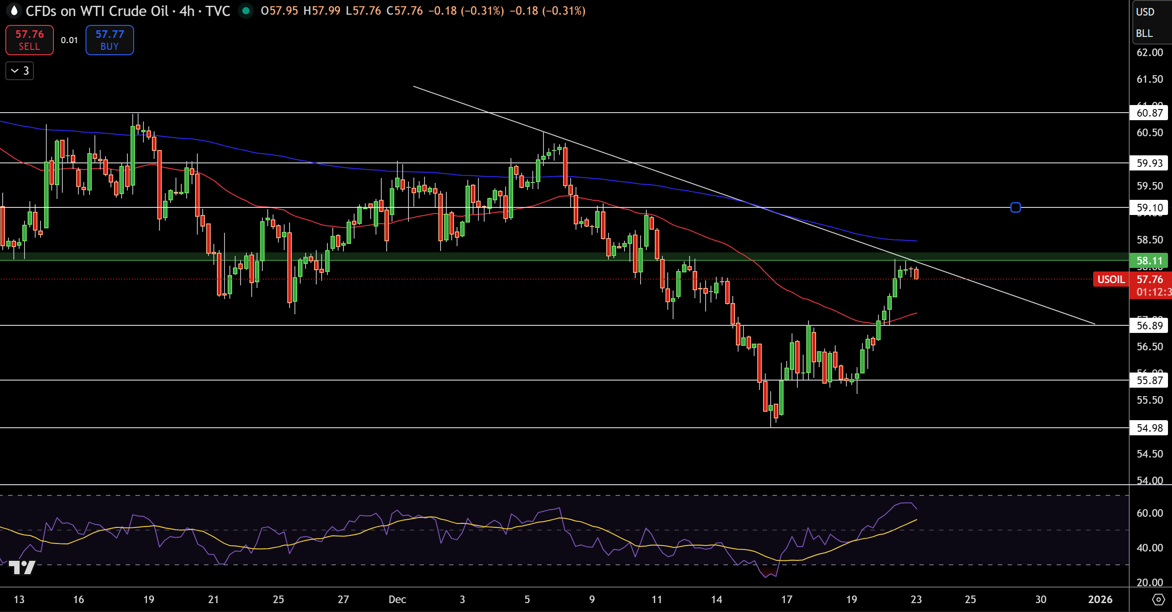Grab the blue handle on 59.10 line

[x=1015, y=208]
